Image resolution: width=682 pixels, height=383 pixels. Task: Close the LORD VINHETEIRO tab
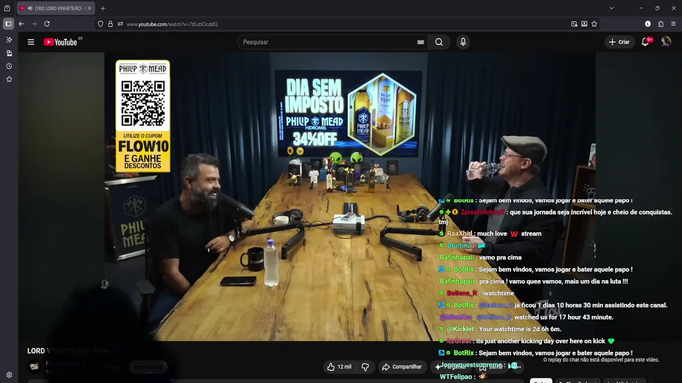coord(90,9)
